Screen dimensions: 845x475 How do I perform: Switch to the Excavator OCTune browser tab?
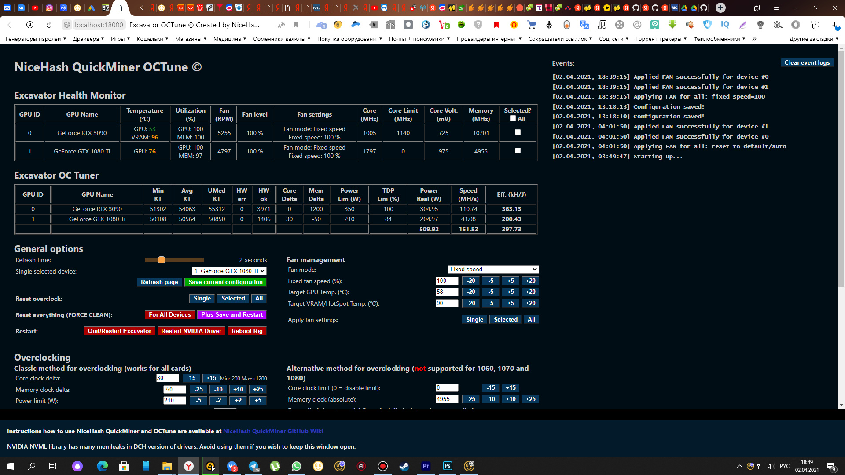click(x=119, y=8)
